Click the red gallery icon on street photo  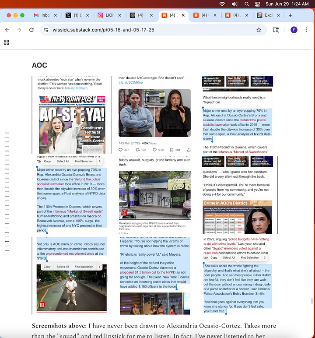click(x=42, y=305)
